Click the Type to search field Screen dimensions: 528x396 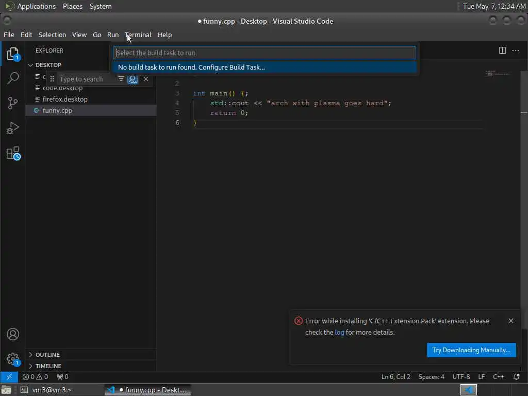(x=87, y=79)
